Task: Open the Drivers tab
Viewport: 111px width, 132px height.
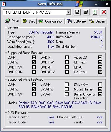Action: (97, 21)
